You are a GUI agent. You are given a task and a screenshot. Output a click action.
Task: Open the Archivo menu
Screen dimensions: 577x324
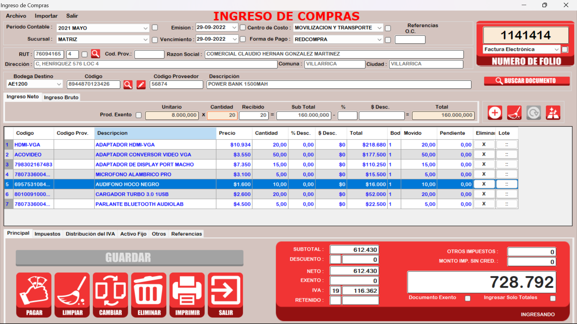tap(16, 16)
